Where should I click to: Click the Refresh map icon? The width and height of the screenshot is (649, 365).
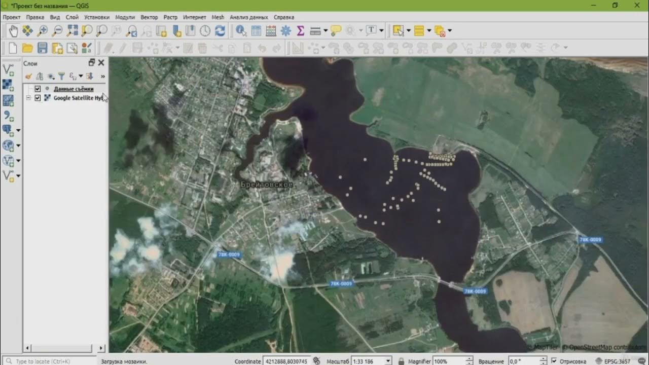pyautogui.click(x=220, y=31)
